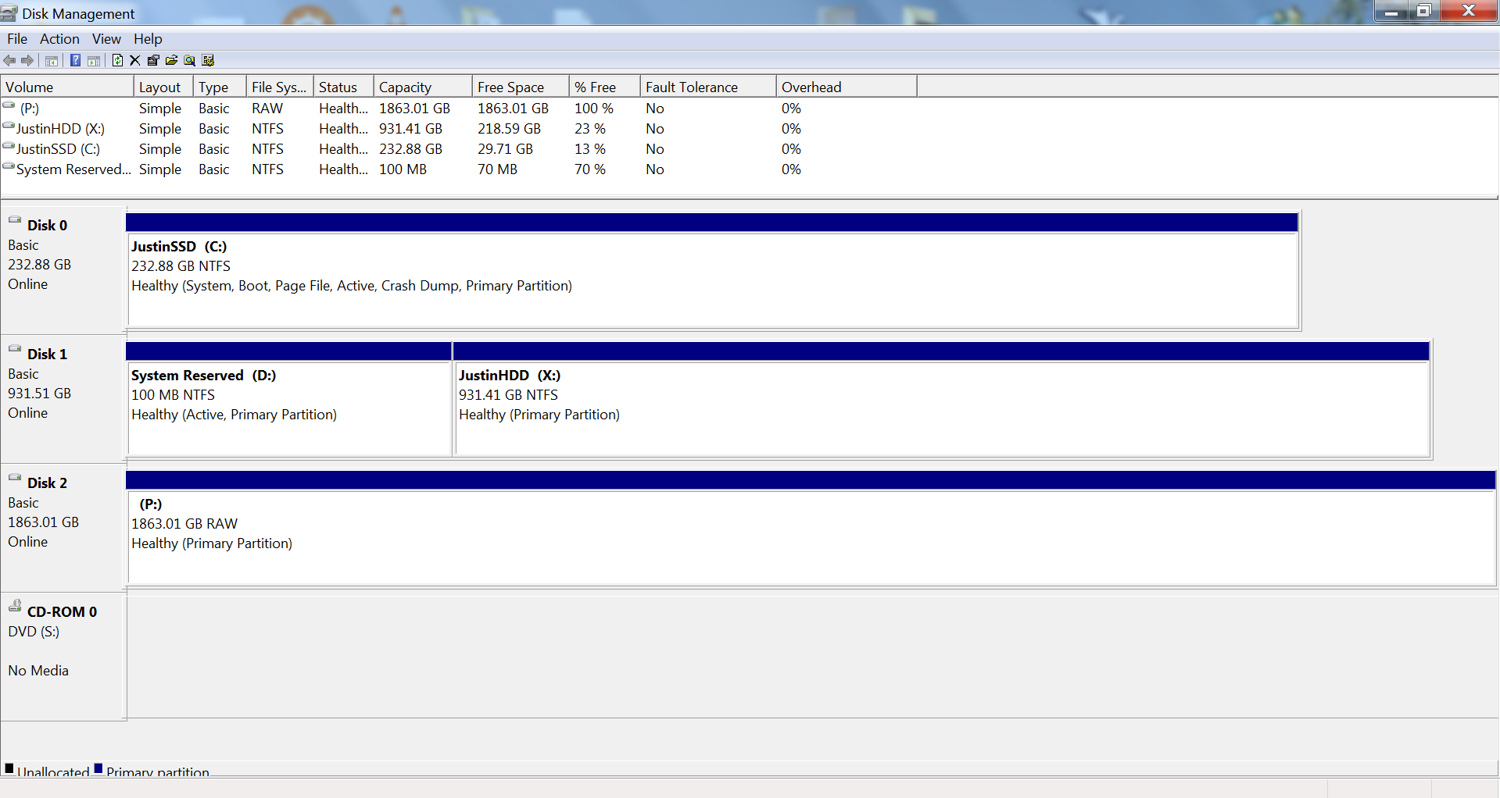Click the CD-ROM 0 DVD (S:) drive panel
This screenshot has width=1500, height=798.
click(63, 657)
